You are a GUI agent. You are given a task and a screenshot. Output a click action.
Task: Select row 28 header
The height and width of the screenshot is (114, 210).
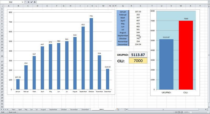[x=2, y=95]
